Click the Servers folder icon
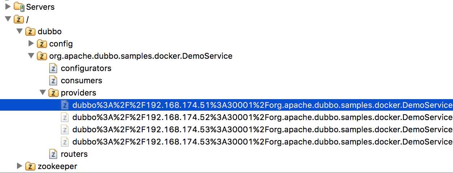 coord(19,7)
